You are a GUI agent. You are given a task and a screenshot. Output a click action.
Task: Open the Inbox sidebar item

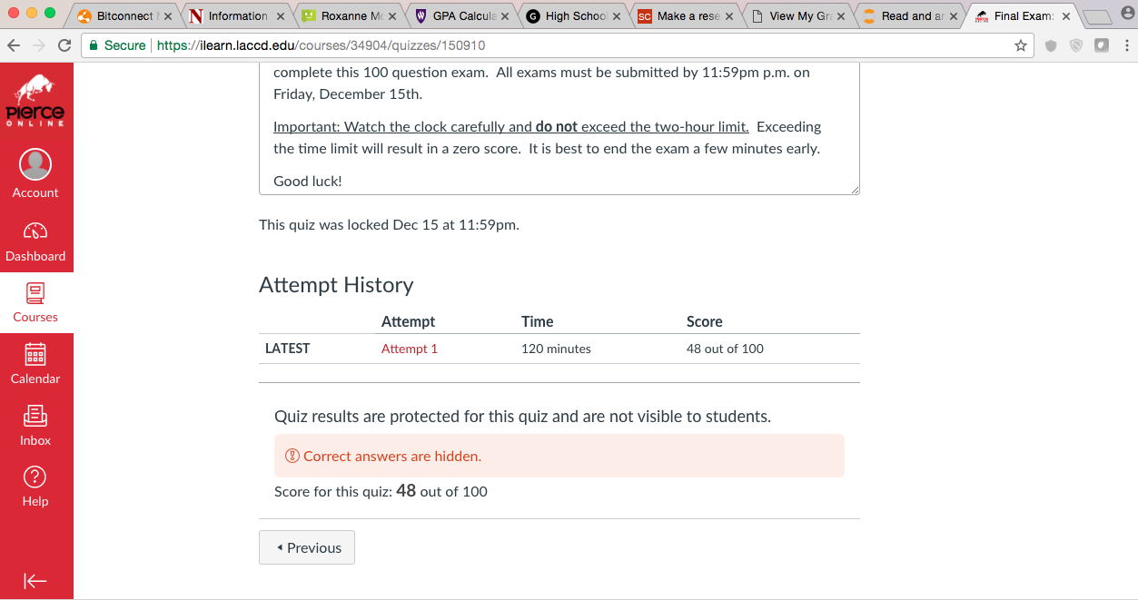[x=35, y=426]
